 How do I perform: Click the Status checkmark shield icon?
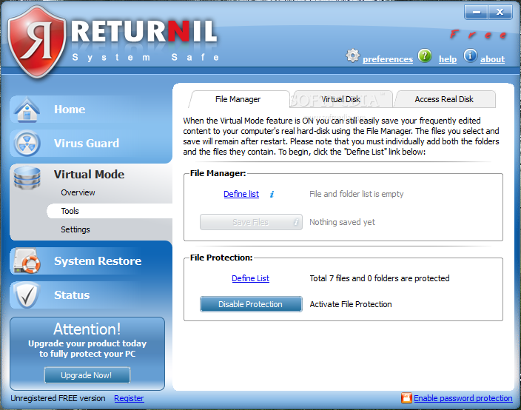pyautogui.click(x=27, y=295)
